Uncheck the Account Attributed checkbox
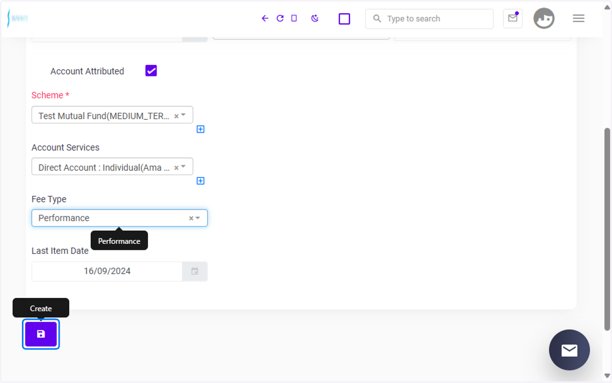This screenshot has width=612, height=383. (x=151, y=71)
